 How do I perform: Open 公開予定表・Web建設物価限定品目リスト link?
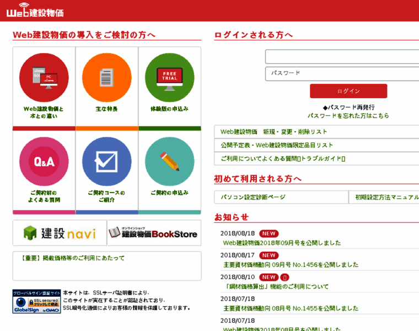coord(277,145)
